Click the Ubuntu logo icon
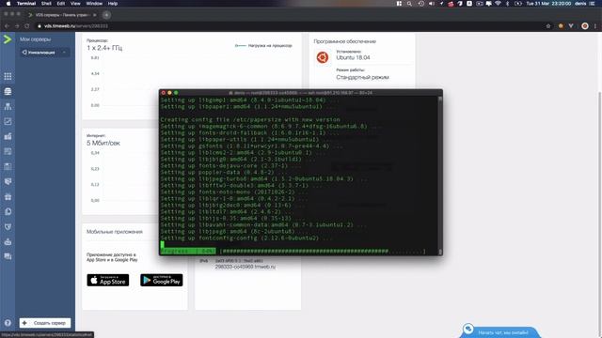This screenshot has width=602, height=338. [322, 57]
